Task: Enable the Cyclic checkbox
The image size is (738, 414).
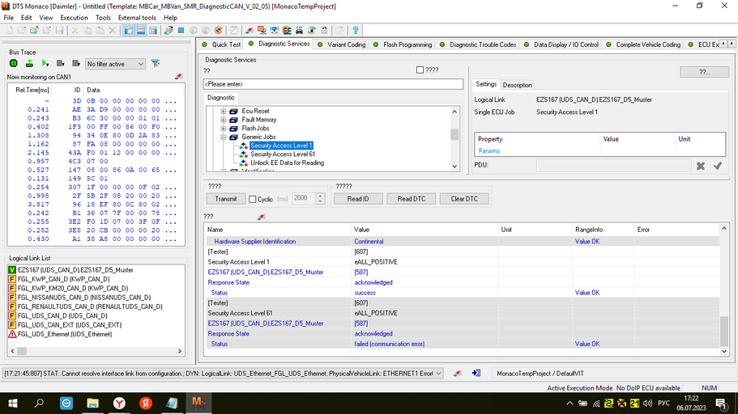Action: tap(252, 199)
